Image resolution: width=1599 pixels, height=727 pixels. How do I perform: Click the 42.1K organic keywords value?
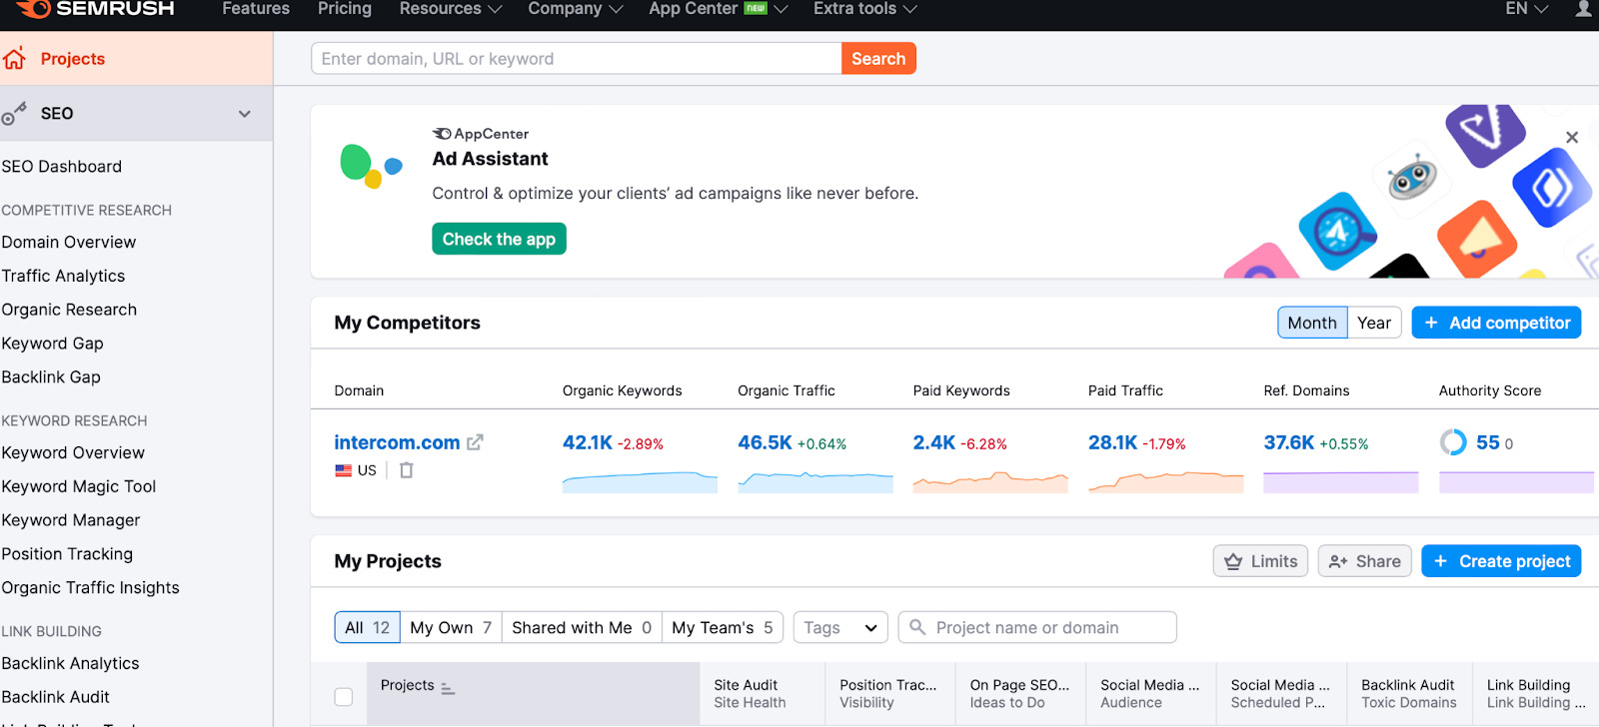(588, 442)
